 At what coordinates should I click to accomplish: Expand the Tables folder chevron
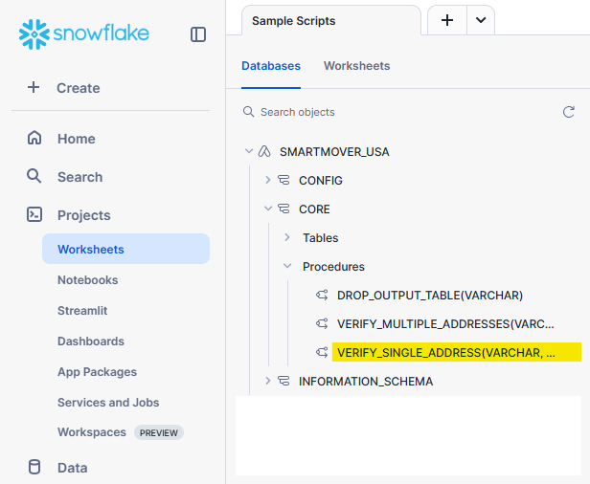[x=287, y=237]
